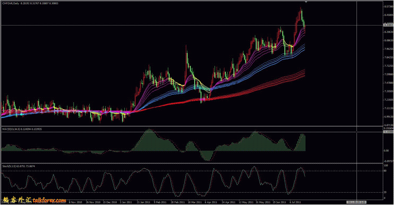Click the 24 Apr 2011 date label
This screenshot has height=205, width=394.
pyautogui.click(x=228, y=202)
